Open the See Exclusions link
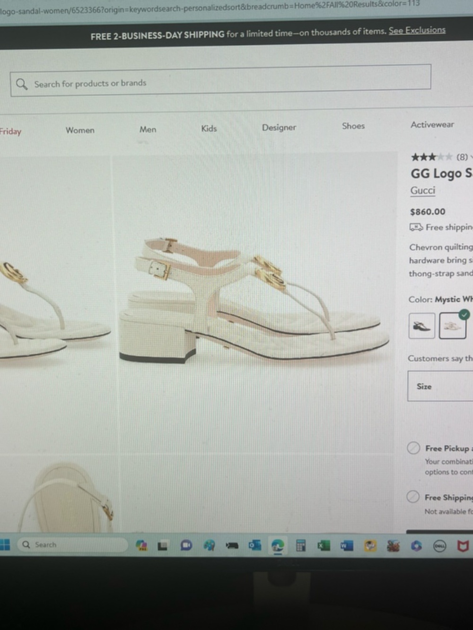 click(x=417, y=30)
